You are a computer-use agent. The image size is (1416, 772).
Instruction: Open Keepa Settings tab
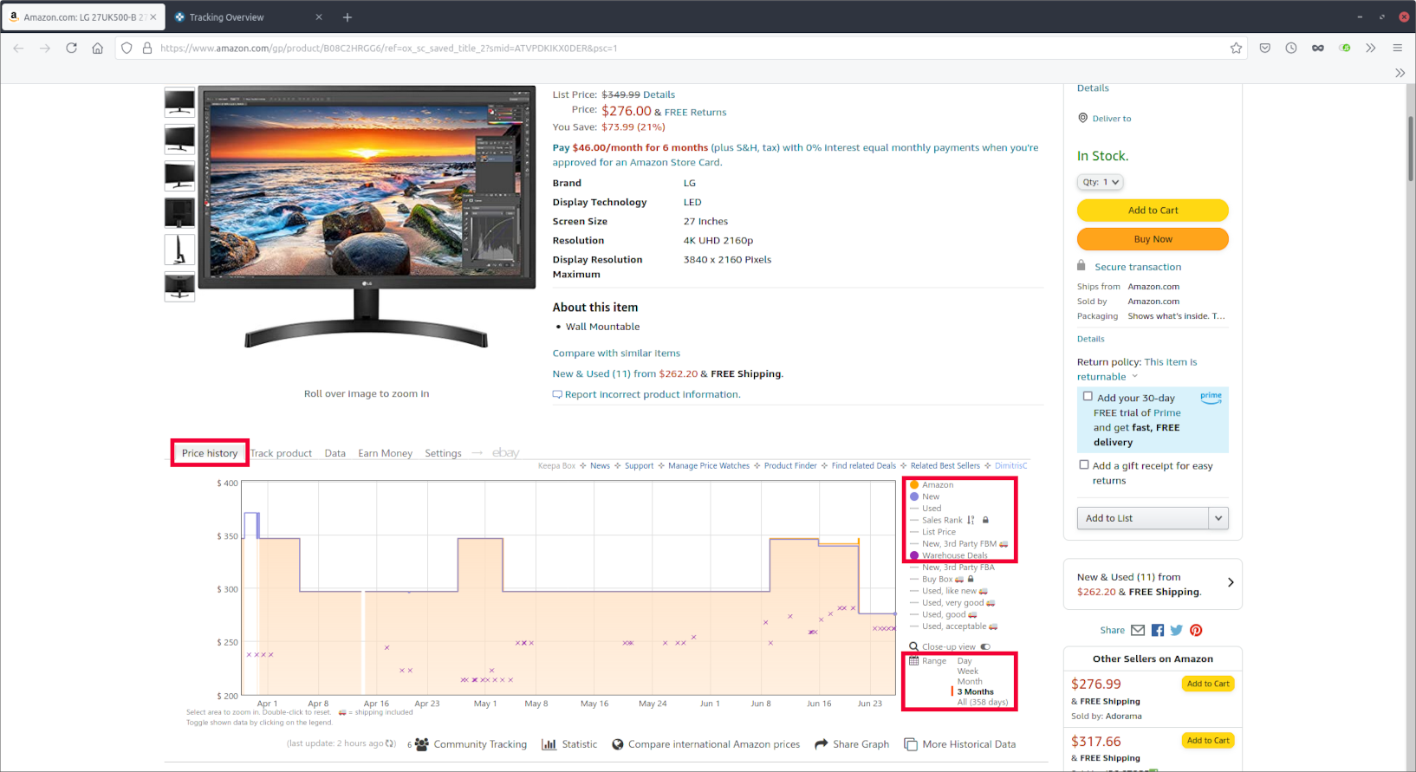[x=443, y=453]
